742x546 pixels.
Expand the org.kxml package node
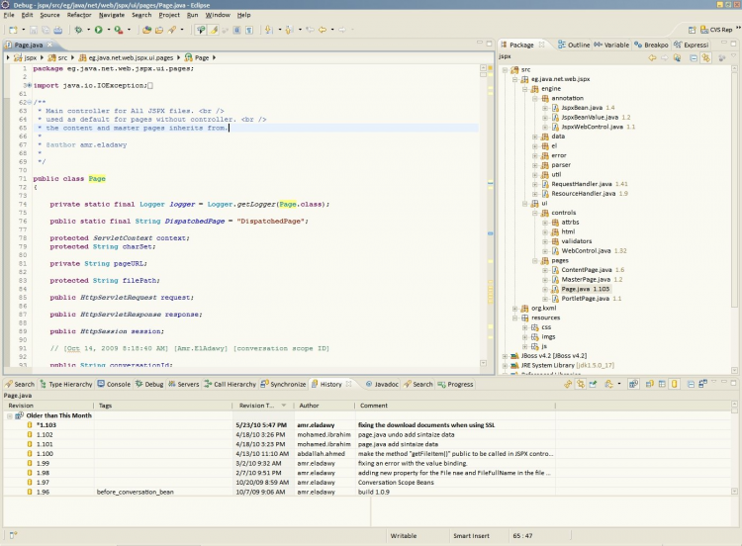click(x=514, y=308)
